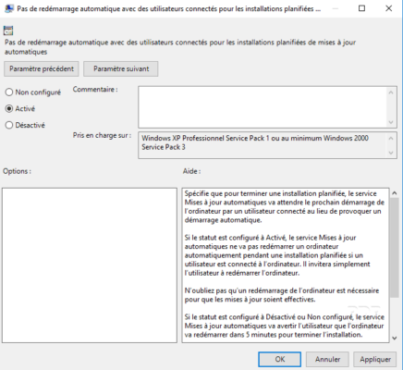Click Appliquer to apply settings
The width and height of the screenshot is (403, 370).
coord(375,359)
